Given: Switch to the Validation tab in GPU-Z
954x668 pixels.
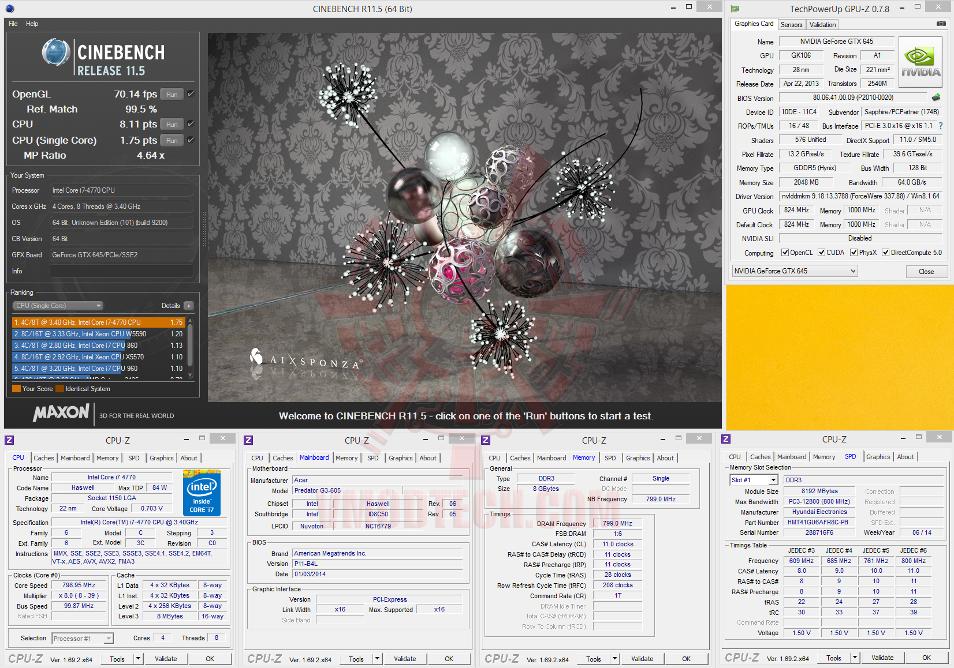Looking at the screenshot, I should tap(822, 25).
